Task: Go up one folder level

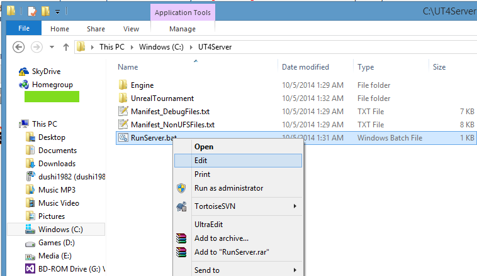Action: 65,47
